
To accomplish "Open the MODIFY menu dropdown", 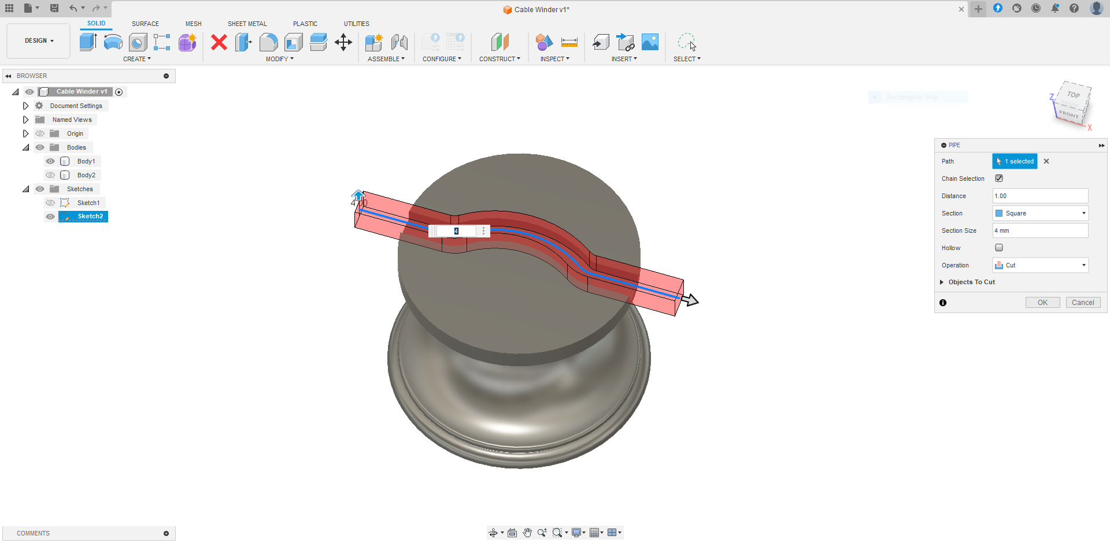I will pos(280,59).
